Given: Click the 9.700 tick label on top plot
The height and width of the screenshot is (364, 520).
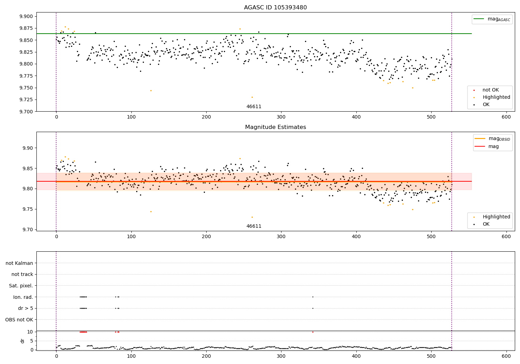Looking at the screenshot, I should (26, 112).
